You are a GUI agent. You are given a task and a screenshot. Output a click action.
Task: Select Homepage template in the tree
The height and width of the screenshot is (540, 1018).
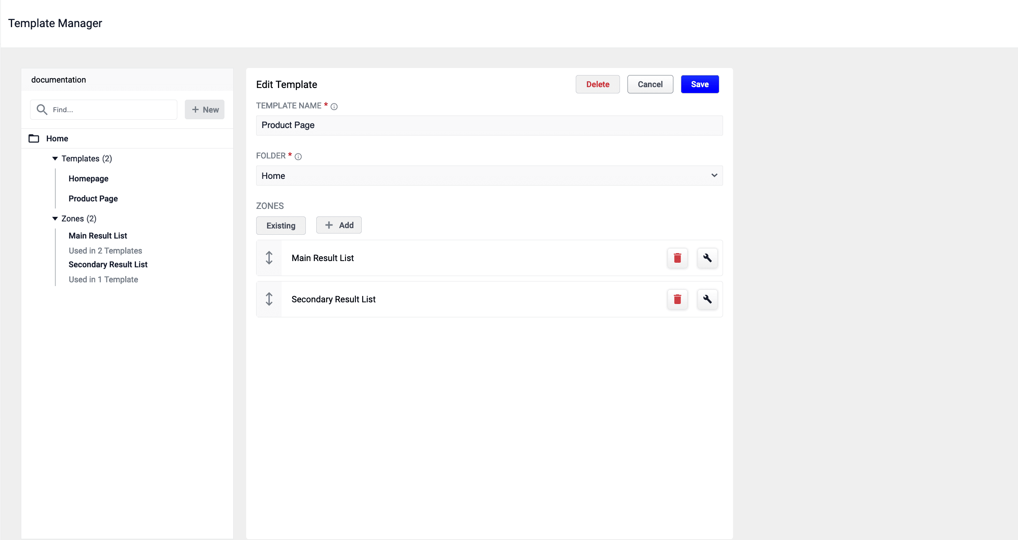(88, 178)
